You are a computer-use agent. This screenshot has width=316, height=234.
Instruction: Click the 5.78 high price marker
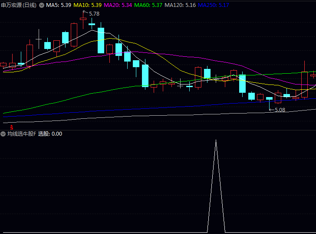94,14
